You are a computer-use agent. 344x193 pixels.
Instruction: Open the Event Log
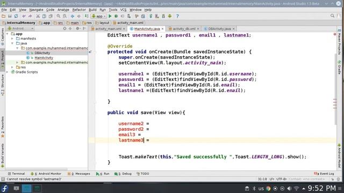(x=324, y=174)
